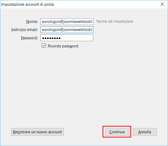Click the Password field label
Viewport: 168px width, 146px height.
click(29, 38)
